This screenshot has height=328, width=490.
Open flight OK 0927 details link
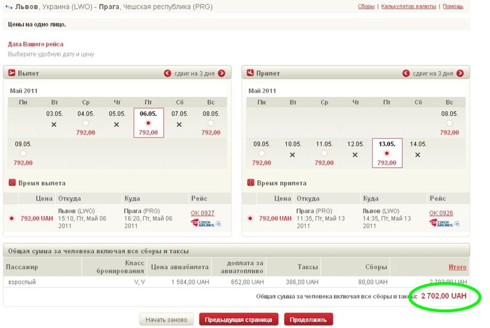[x=203, y=212]
